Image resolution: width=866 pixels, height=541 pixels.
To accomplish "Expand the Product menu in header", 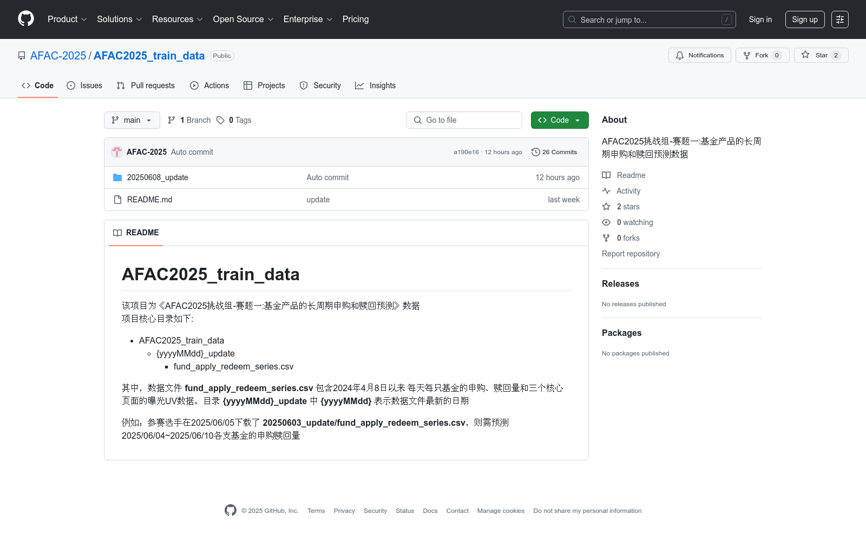I will (x=67, y=19).
